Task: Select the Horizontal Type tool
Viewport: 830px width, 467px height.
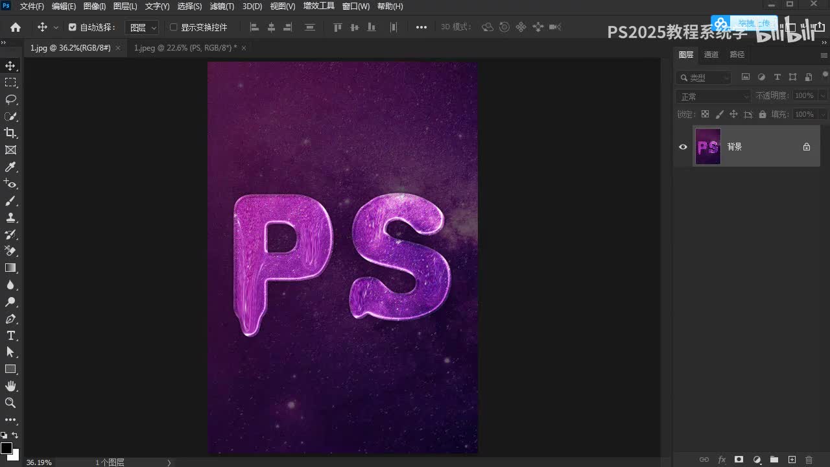Action: pyautogui.click(x=10, y=335)
